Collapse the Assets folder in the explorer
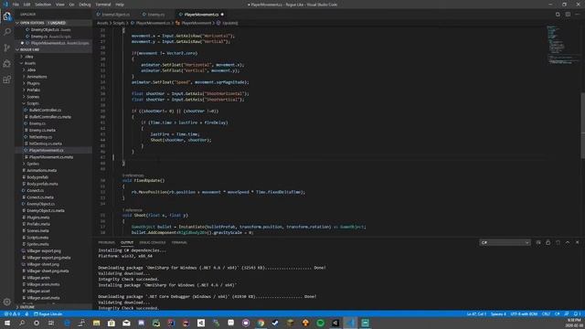This screenshot has height=329, width=585. point(53,63)
